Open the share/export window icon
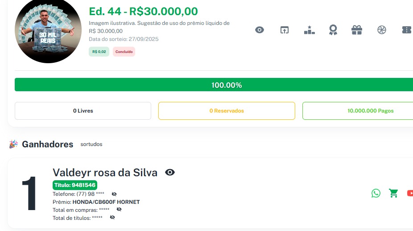 click(285, 30)
